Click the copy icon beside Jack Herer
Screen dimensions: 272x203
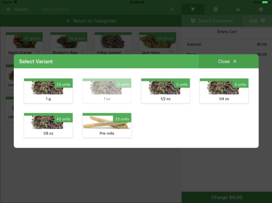[x=172, y=52]
